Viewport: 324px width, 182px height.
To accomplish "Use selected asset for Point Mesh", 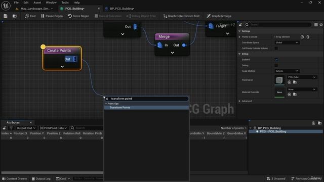I will (x=289, y=82).
